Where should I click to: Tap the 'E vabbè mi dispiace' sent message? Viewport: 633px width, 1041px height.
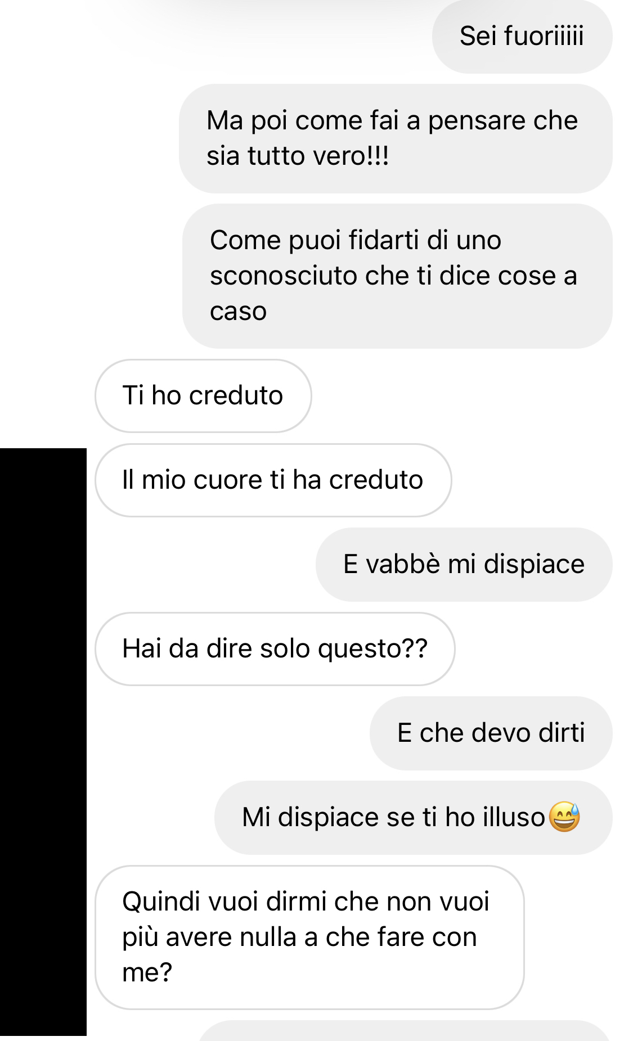[x=464, y=564]
